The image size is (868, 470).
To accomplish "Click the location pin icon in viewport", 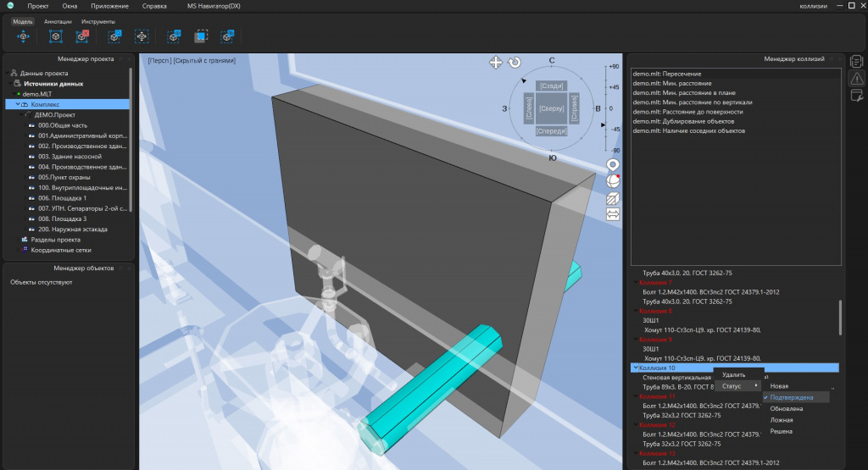I will coord(613,165).
